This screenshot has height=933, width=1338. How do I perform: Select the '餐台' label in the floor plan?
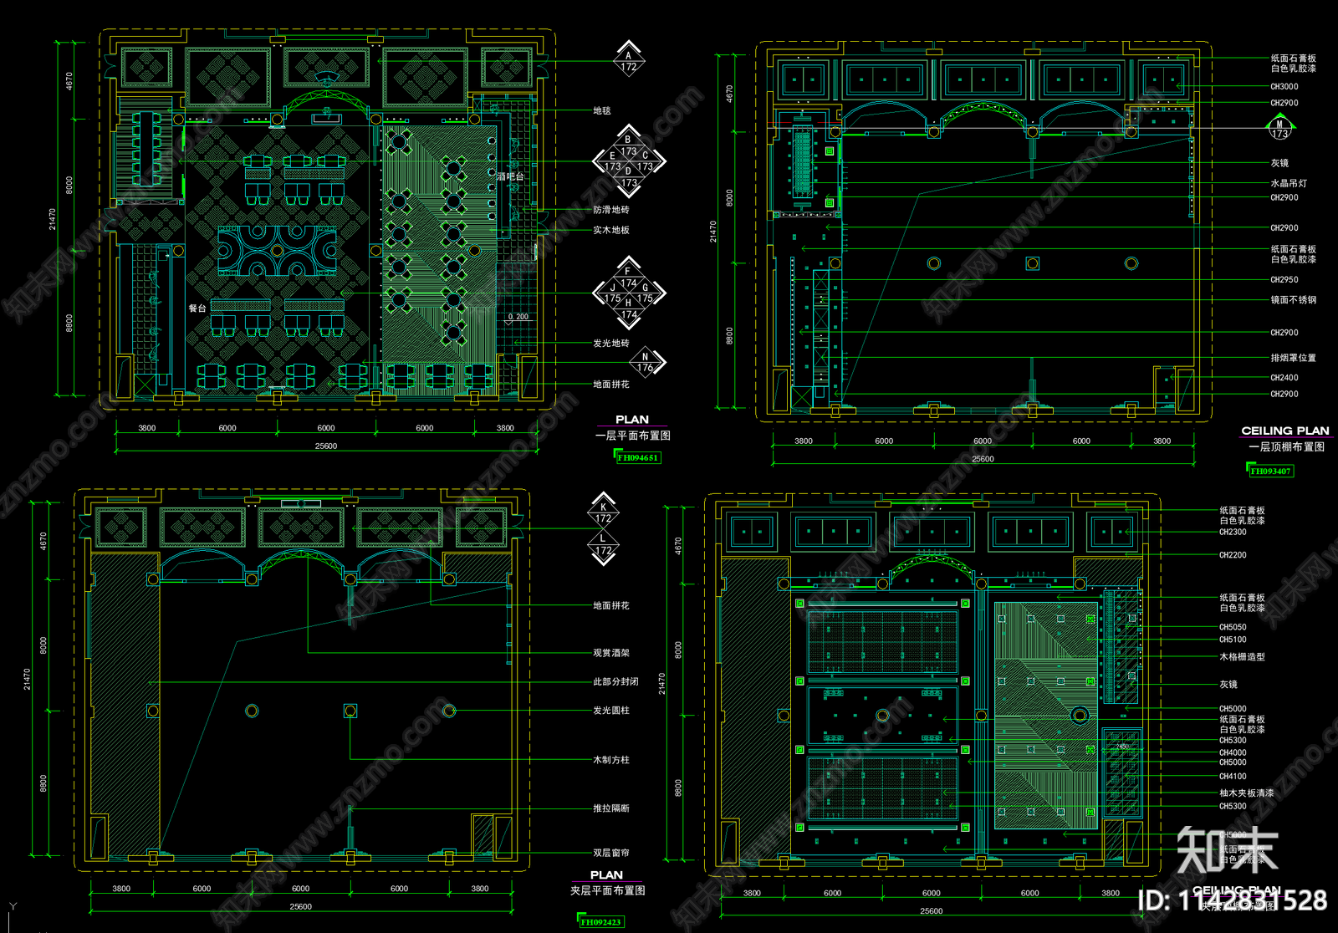[x=197, y=308]
